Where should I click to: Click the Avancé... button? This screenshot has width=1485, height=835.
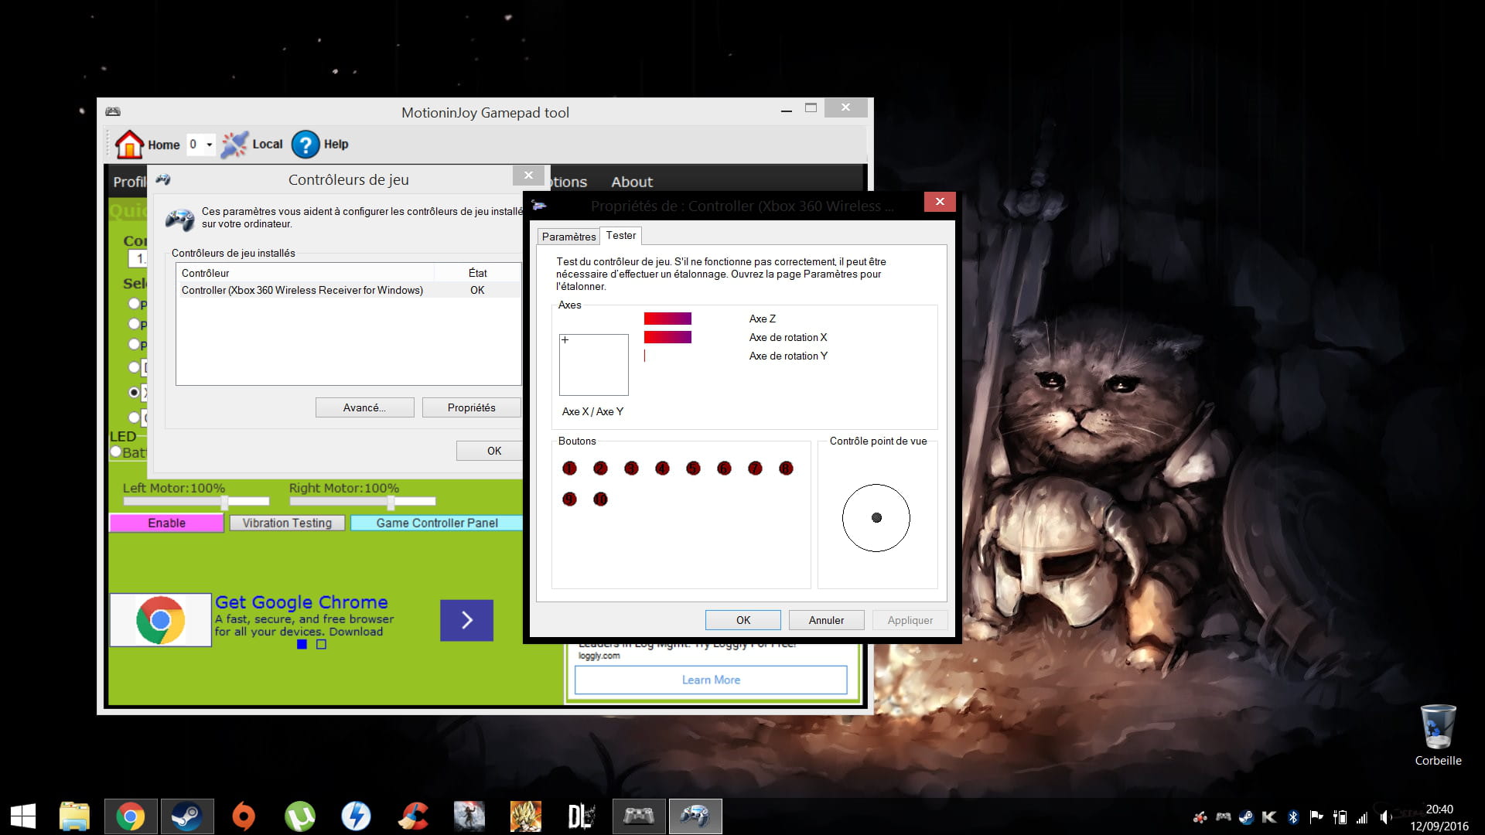tap(364, 407)
